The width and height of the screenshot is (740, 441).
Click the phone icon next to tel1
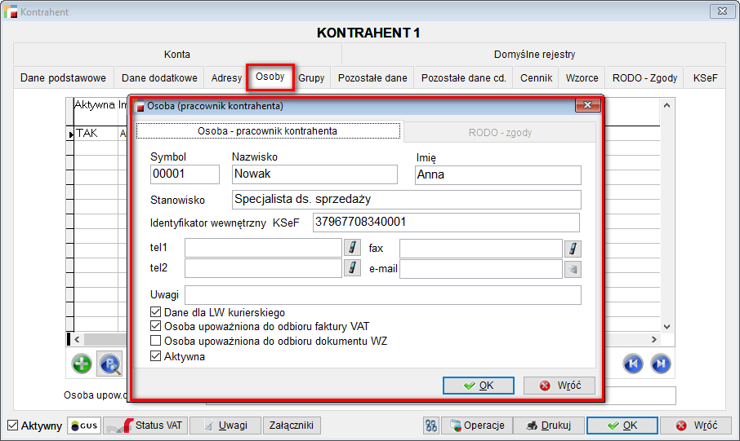[x=352, y=248]
